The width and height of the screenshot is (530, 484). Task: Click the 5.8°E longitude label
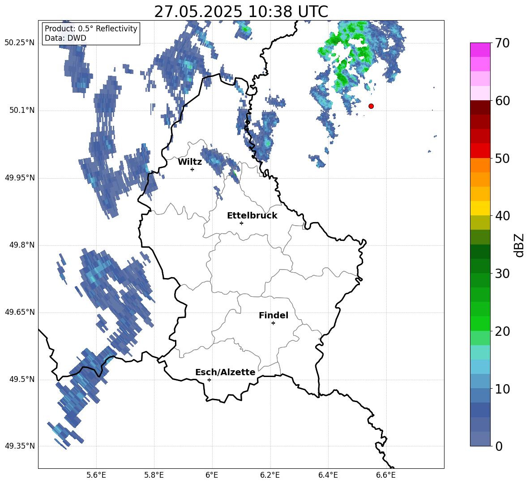click(x=154, y=475)
